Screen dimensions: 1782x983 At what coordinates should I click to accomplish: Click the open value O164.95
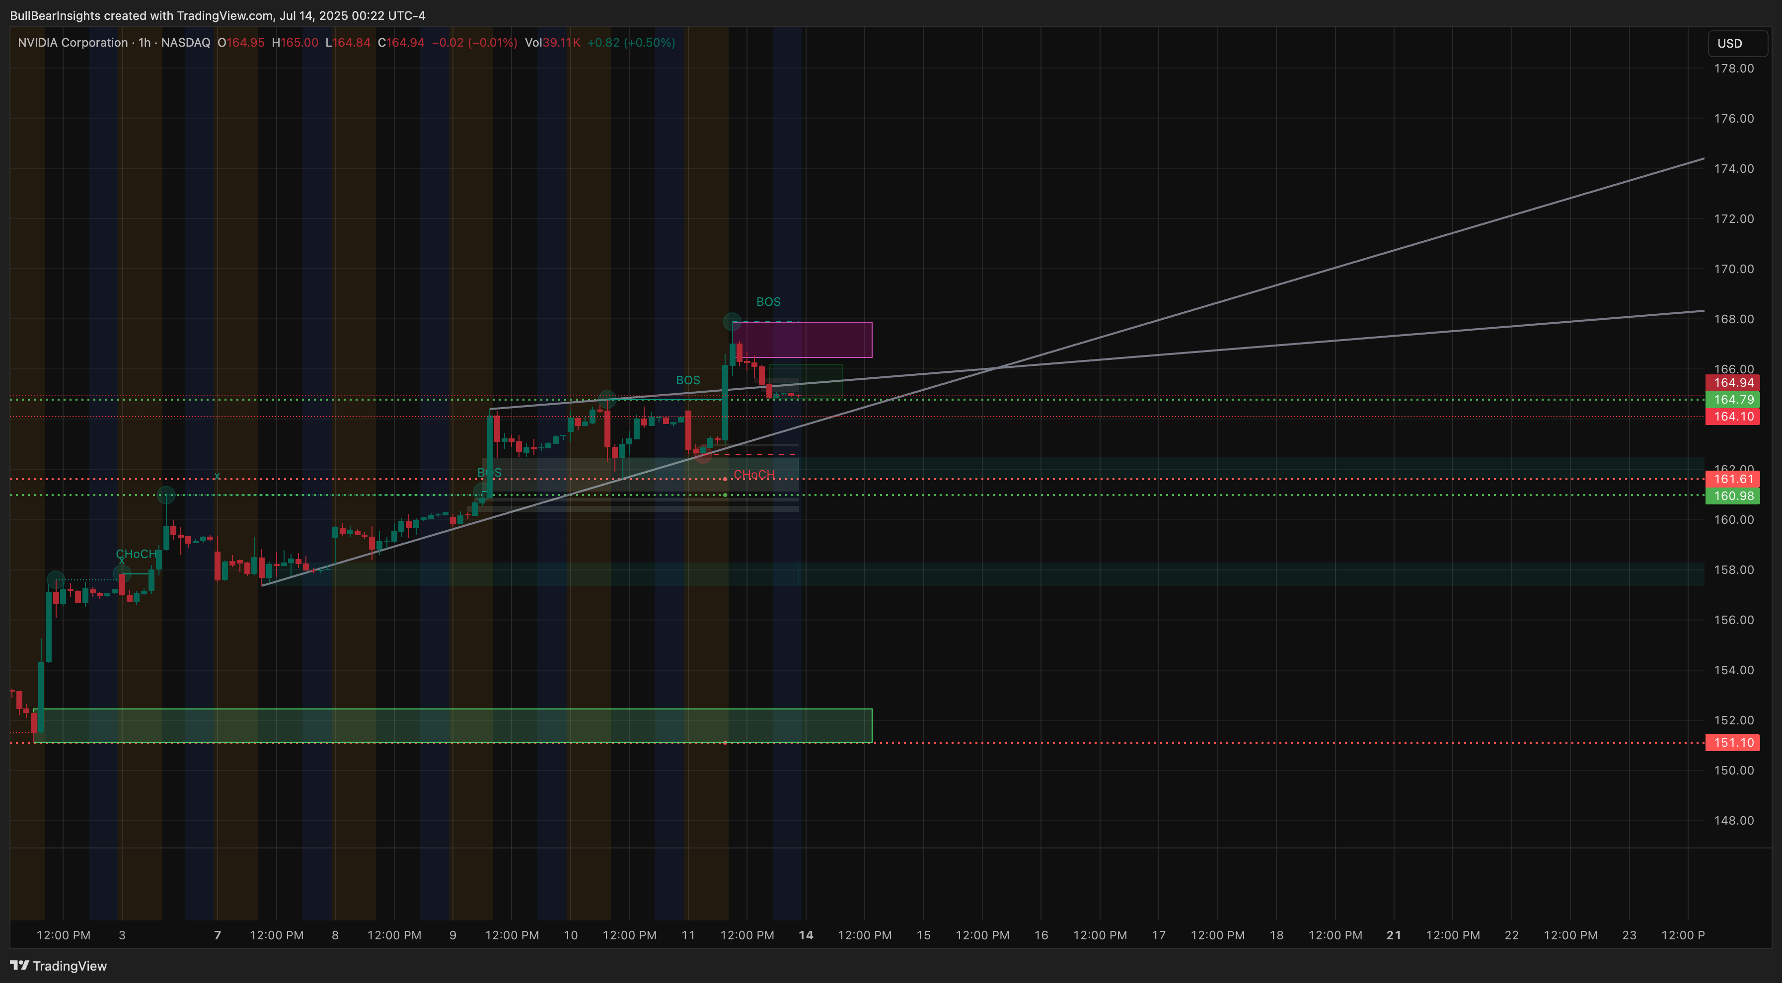pos(241,42)
